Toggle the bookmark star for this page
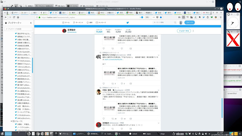Viewport: 242px width, 136px height. click(x=161, y=17)
